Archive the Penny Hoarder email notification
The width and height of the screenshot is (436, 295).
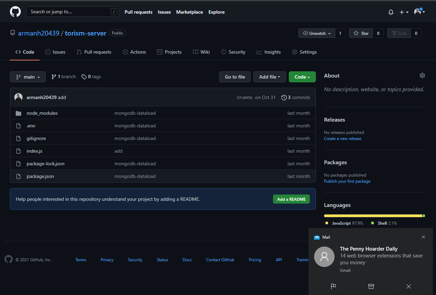(371, 286)
